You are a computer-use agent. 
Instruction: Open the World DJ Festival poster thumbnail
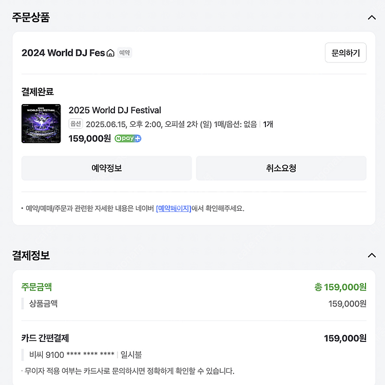(41, 124)
